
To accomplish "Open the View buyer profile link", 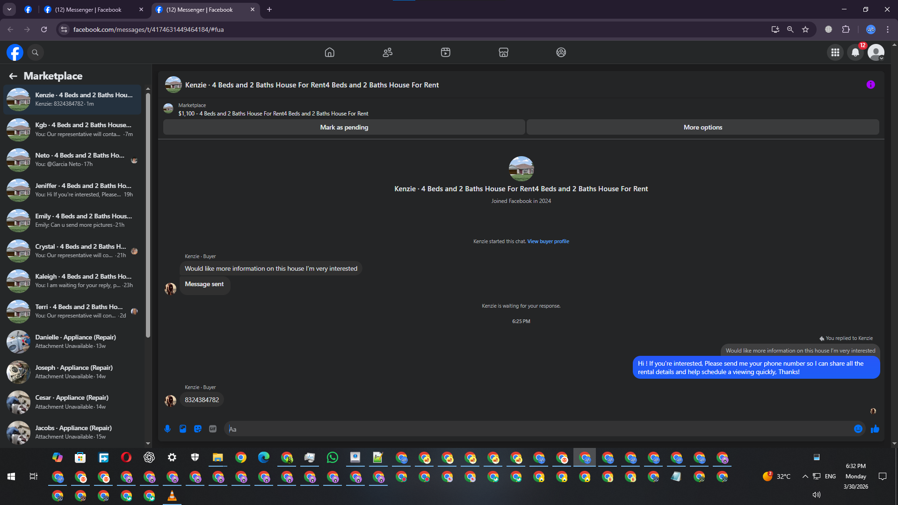I will pos(548,241).
